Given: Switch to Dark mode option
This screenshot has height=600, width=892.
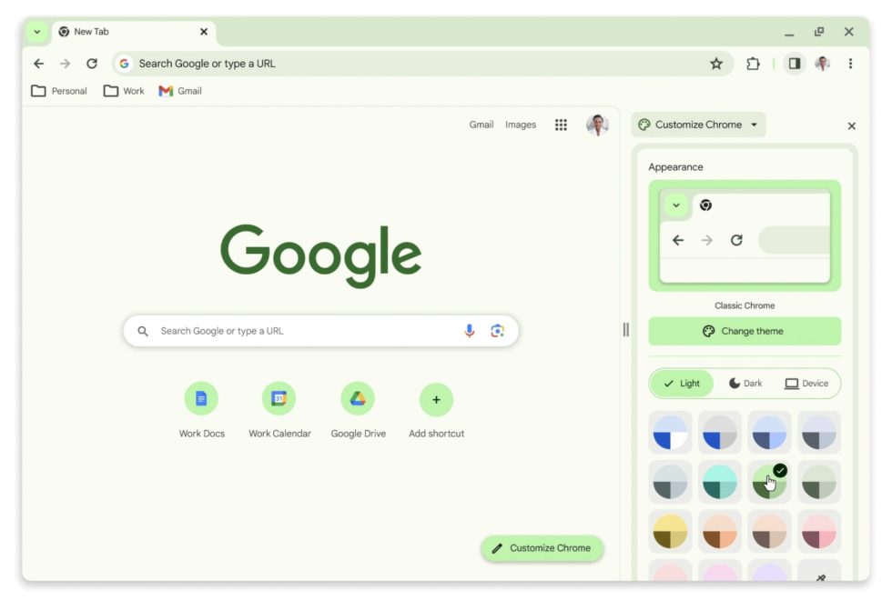Looking at the screenshot, I should pos(745,384).
